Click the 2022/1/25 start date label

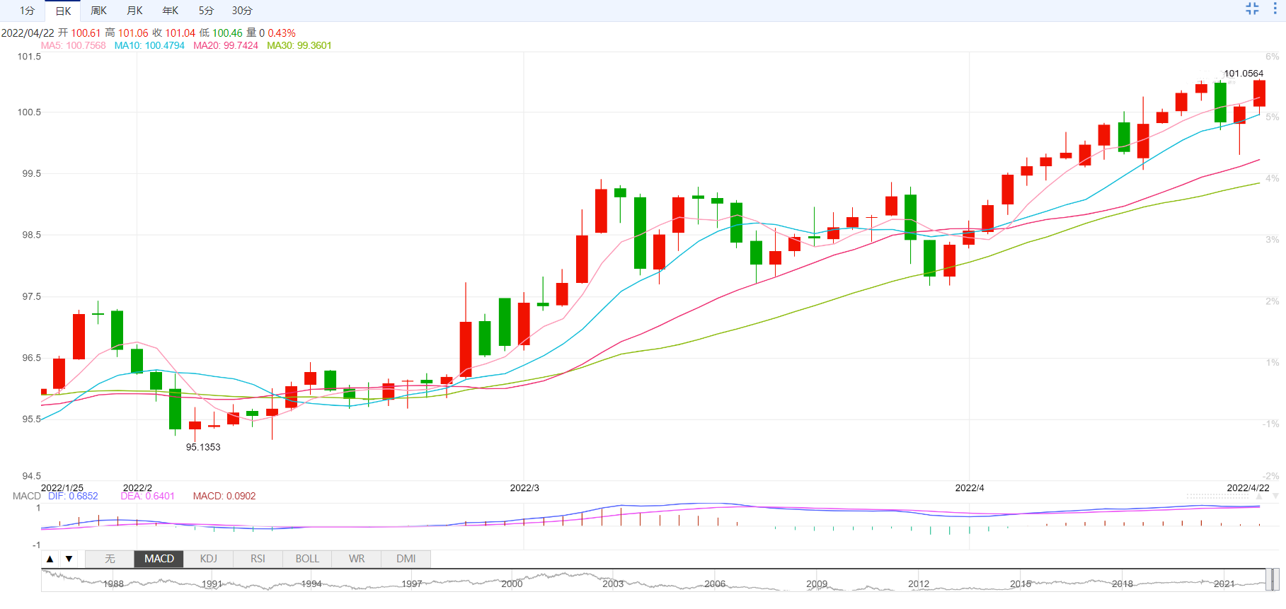tap(62, 488)
